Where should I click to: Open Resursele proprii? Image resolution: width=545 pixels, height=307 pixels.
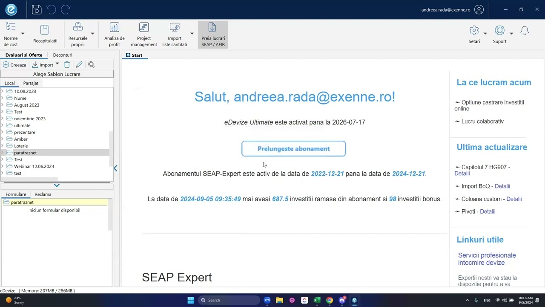click(78, 35)
